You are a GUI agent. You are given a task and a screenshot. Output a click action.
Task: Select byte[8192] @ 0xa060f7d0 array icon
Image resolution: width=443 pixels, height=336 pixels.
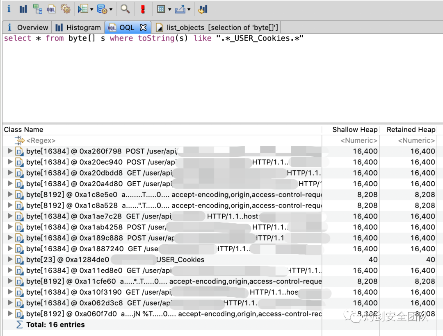pos(19,314)
